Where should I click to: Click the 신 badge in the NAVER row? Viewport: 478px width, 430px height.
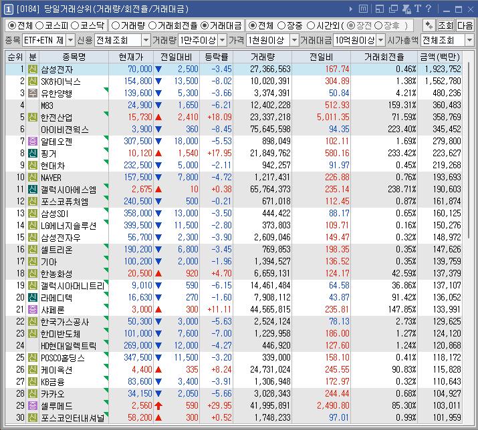(32, 177)
